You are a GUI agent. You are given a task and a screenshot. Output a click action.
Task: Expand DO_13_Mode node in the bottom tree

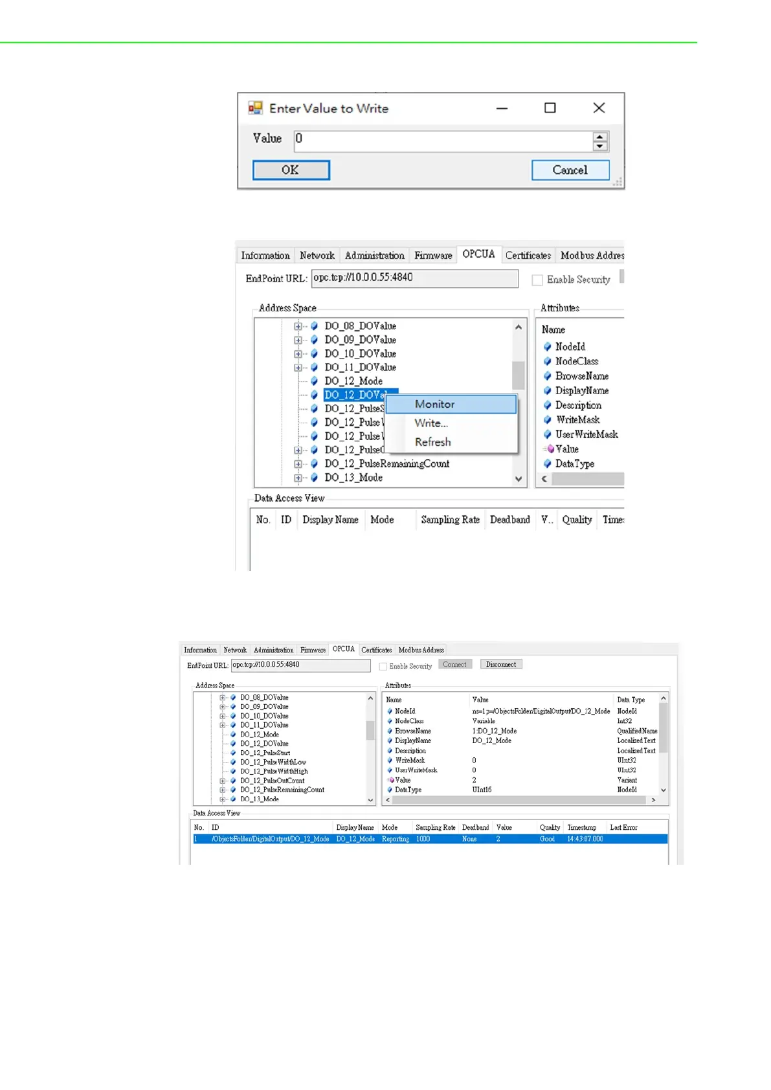click(x=222, y=799)
